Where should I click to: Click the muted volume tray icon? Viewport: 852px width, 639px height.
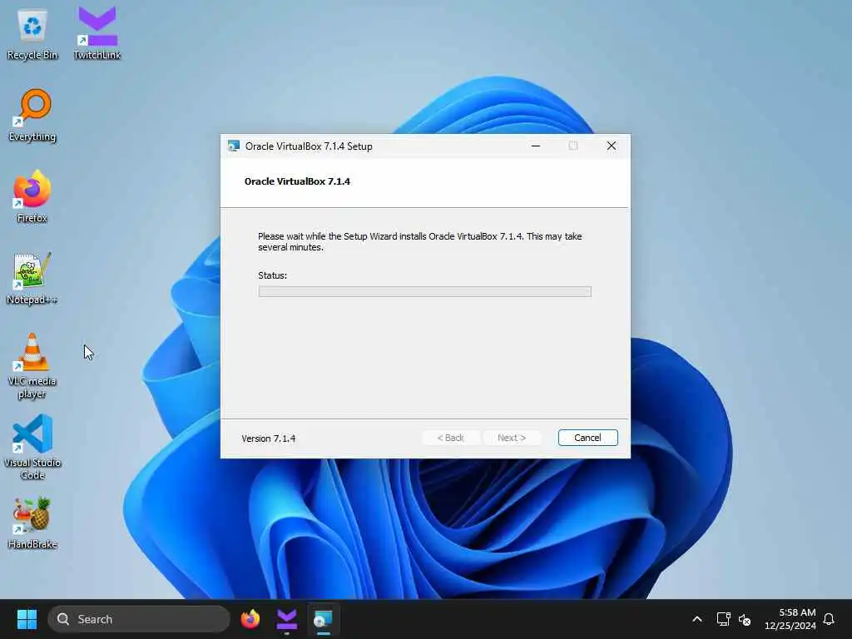[x=745, y=619]
